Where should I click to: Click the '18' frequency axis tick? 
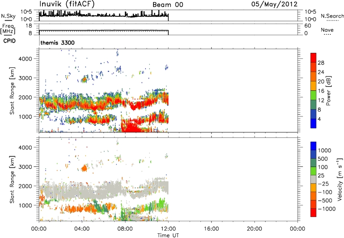[29, 26]
